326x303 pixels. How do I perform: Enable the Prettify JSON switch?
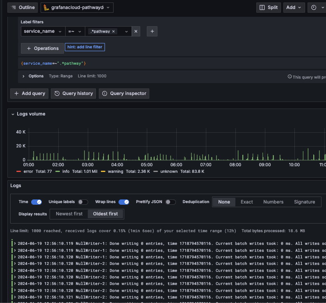tap(171, 202)
